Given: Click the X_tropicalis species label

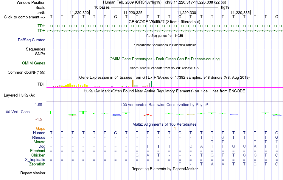Looking at the screenshot, I should pyautogui.click(x=35, y=160).
